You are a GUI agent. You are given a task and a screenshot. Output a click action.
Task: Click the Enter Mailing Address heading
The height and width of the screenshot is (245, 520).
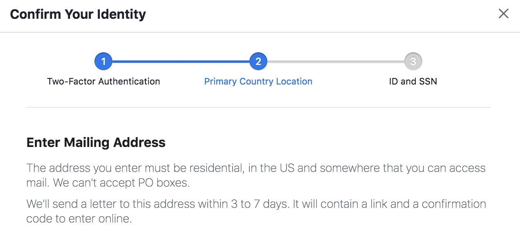pyautogui.click(x=96, y=142)
